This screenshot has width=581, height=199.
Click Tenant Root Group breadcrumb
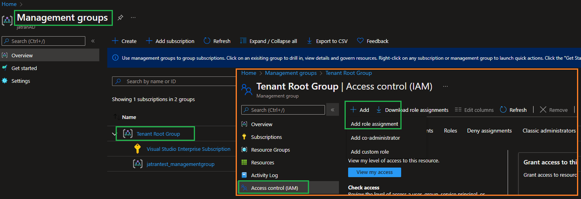(x=349, y=73)
